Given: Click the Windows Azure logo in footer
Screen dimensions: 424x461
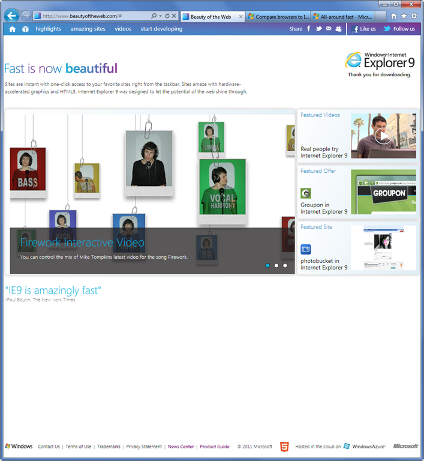Looking at the screenshot, I should [x=365, y=447].
